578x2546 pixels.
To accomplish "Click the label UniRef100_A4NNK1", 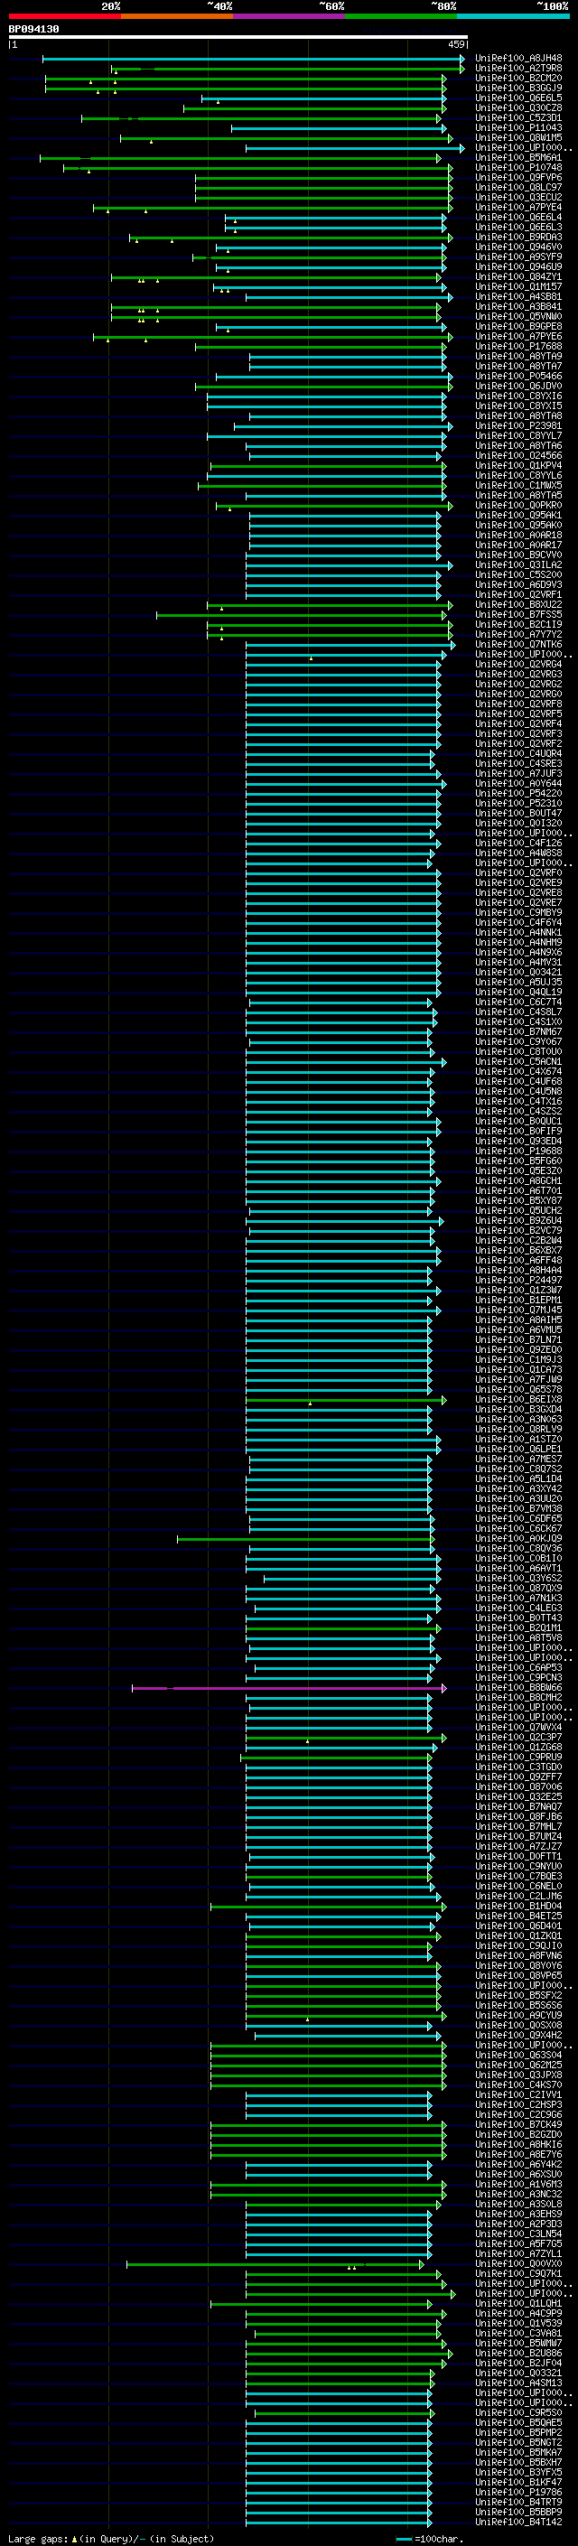I will [518, 933].
